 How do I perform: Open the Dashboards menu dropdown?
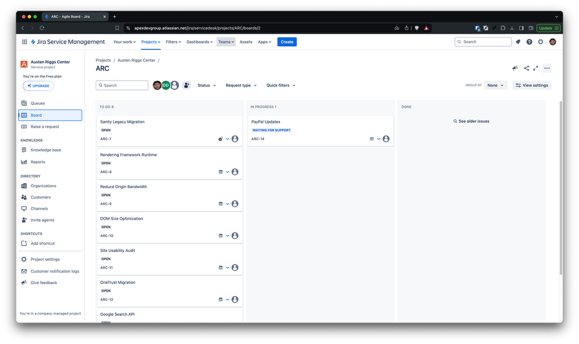click(x=200, y=42)
